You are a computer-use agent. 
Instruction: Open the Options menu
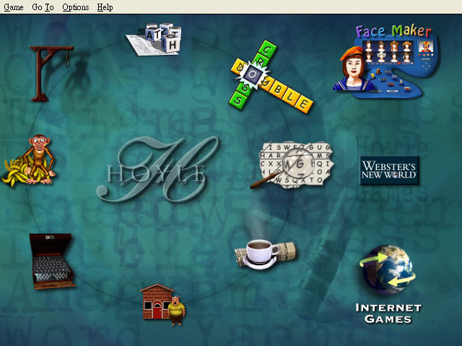75,7
